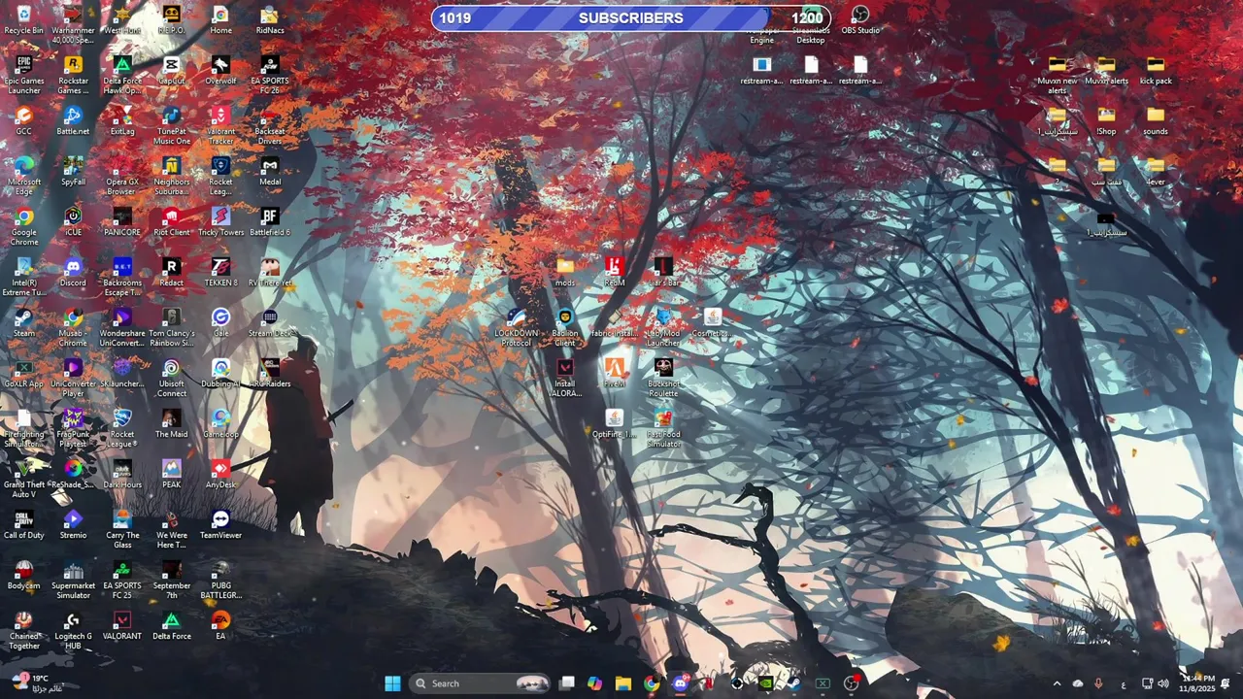Open the Delta Force shortcut beside VALORANT
The width and height of the screenshot is (1243, 699).
171,625
